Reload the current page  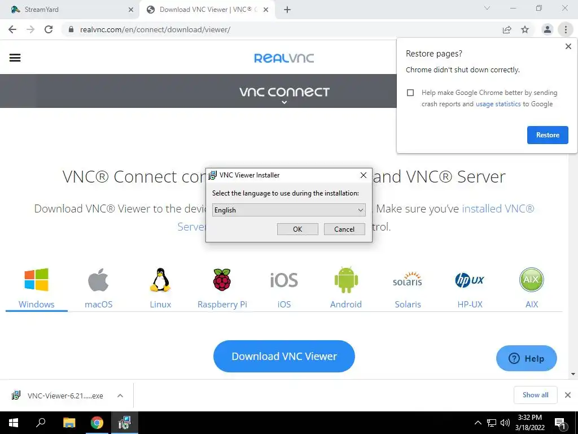(x=49, y=29)
